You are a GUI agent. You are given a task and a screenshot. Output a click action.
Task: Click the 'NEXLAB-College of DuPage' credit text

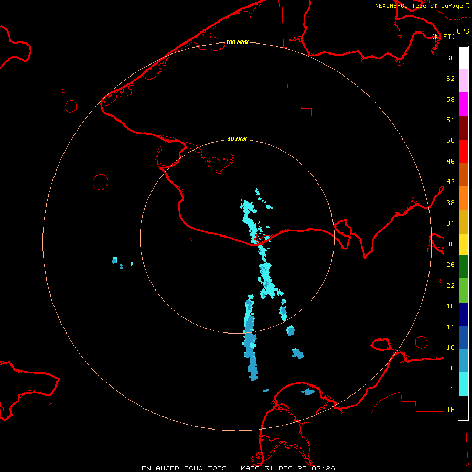(x=420, y=6)
